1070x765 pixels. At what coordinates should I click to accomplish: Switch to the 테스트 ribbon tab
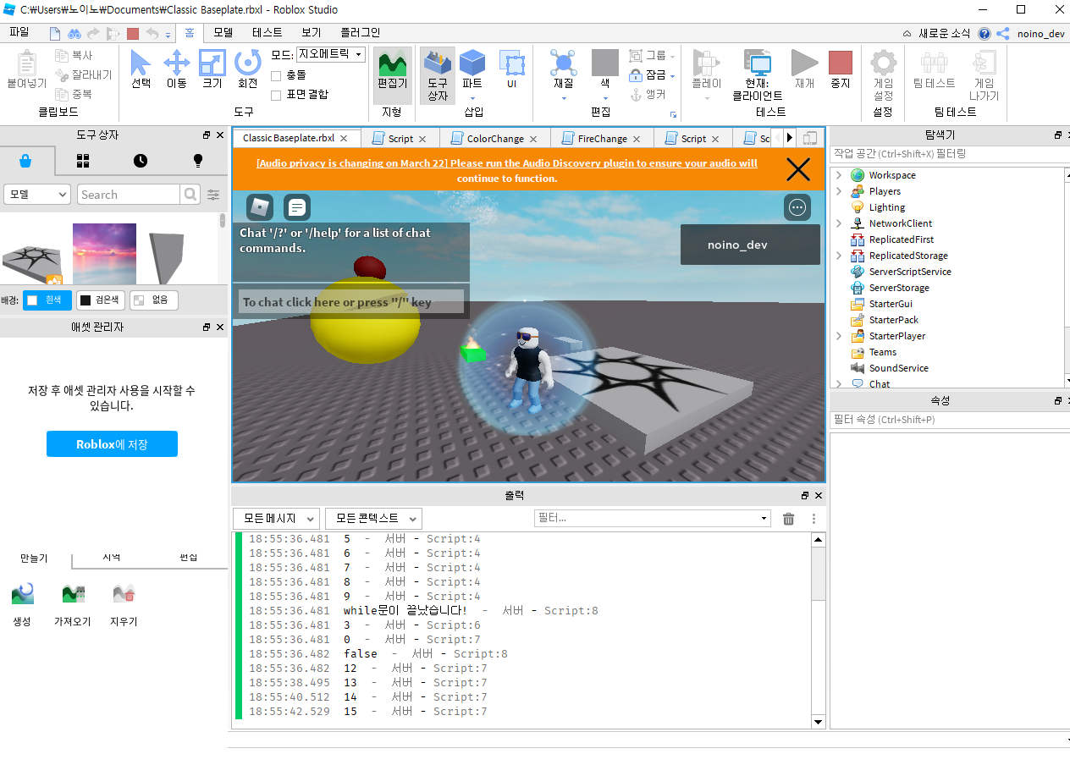pos(267,32)
